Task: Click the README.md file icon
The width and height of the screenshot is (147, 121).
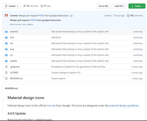Action: [6, 78]
